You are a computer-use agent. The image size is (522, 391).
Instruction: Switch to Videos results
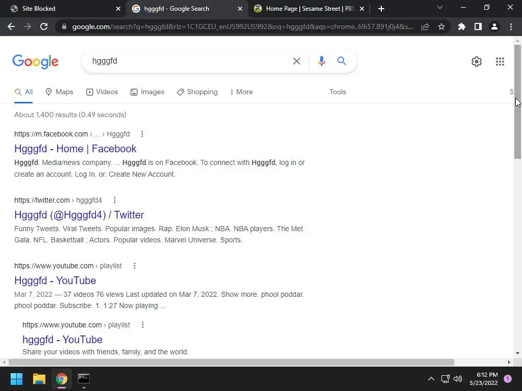click(102, 92)
